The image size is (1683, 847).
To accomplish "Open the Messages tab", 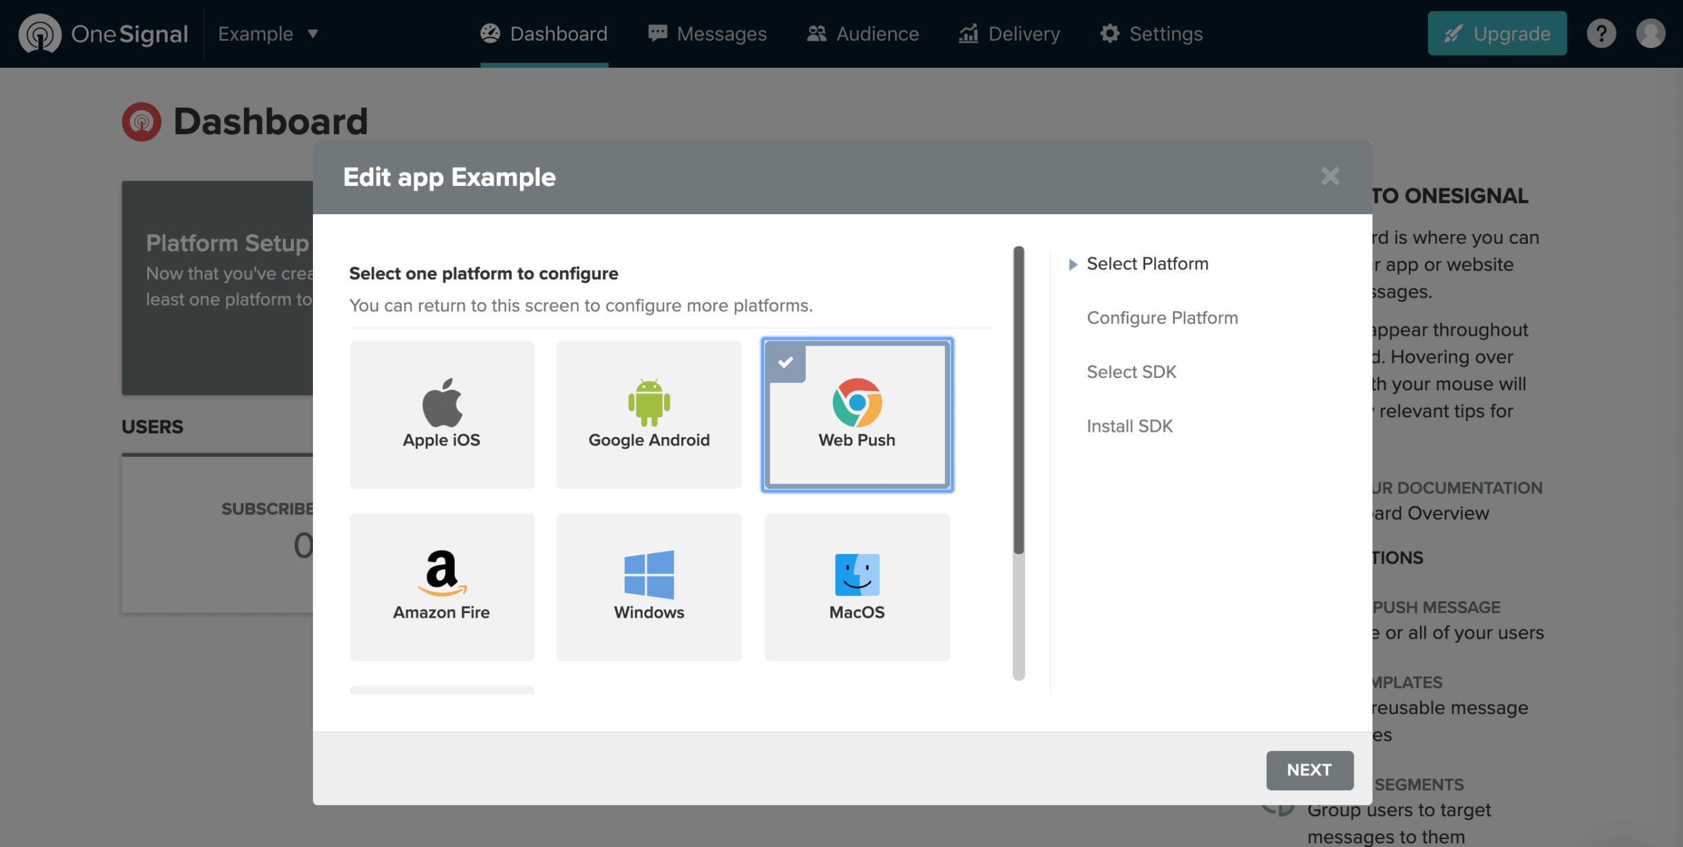I will click(707, 34).
